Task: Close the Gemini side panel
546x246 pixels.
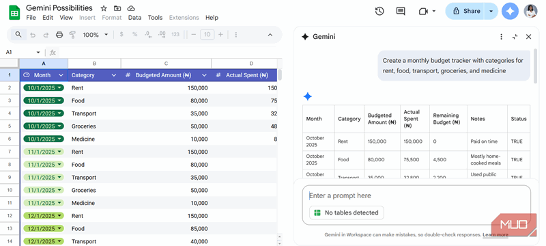Action: pyautogui.click(x=528, y=37)
